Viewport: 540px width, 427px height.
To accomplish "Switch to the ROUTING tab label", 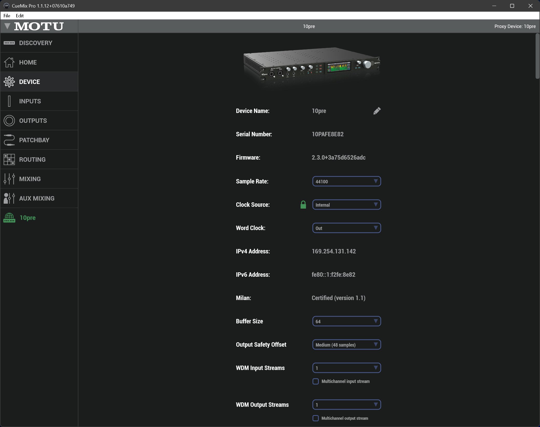I will [32, 159].
